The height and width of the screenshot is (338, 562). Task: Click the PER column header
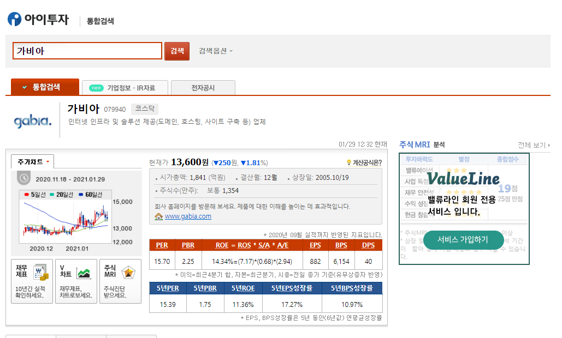pyautogui.click(x=162, y=245)
